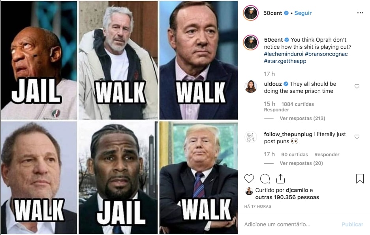Image resolution: width=370 pixels, height=235 pixels.
Task: Save the post with the bookmark icon
Action: point(360,179)
